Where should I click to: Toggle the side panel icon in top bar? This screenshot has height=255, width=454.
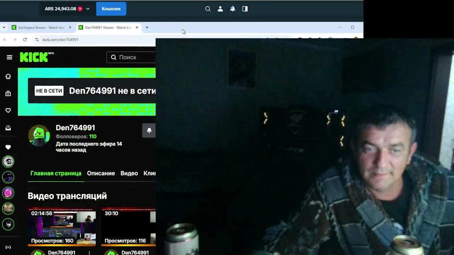[x=245, y=9]
